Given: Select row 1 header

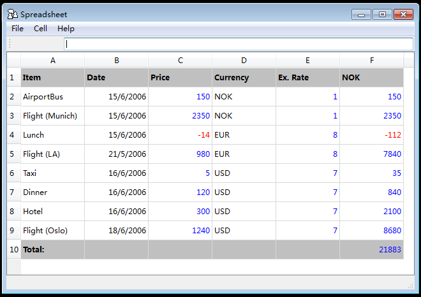Looking at the screenshot, I should (x=13, y=78).
